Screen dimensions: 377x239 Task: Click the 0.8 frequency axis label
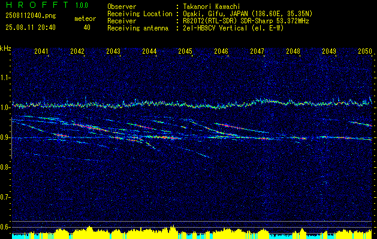click(5, 167)
